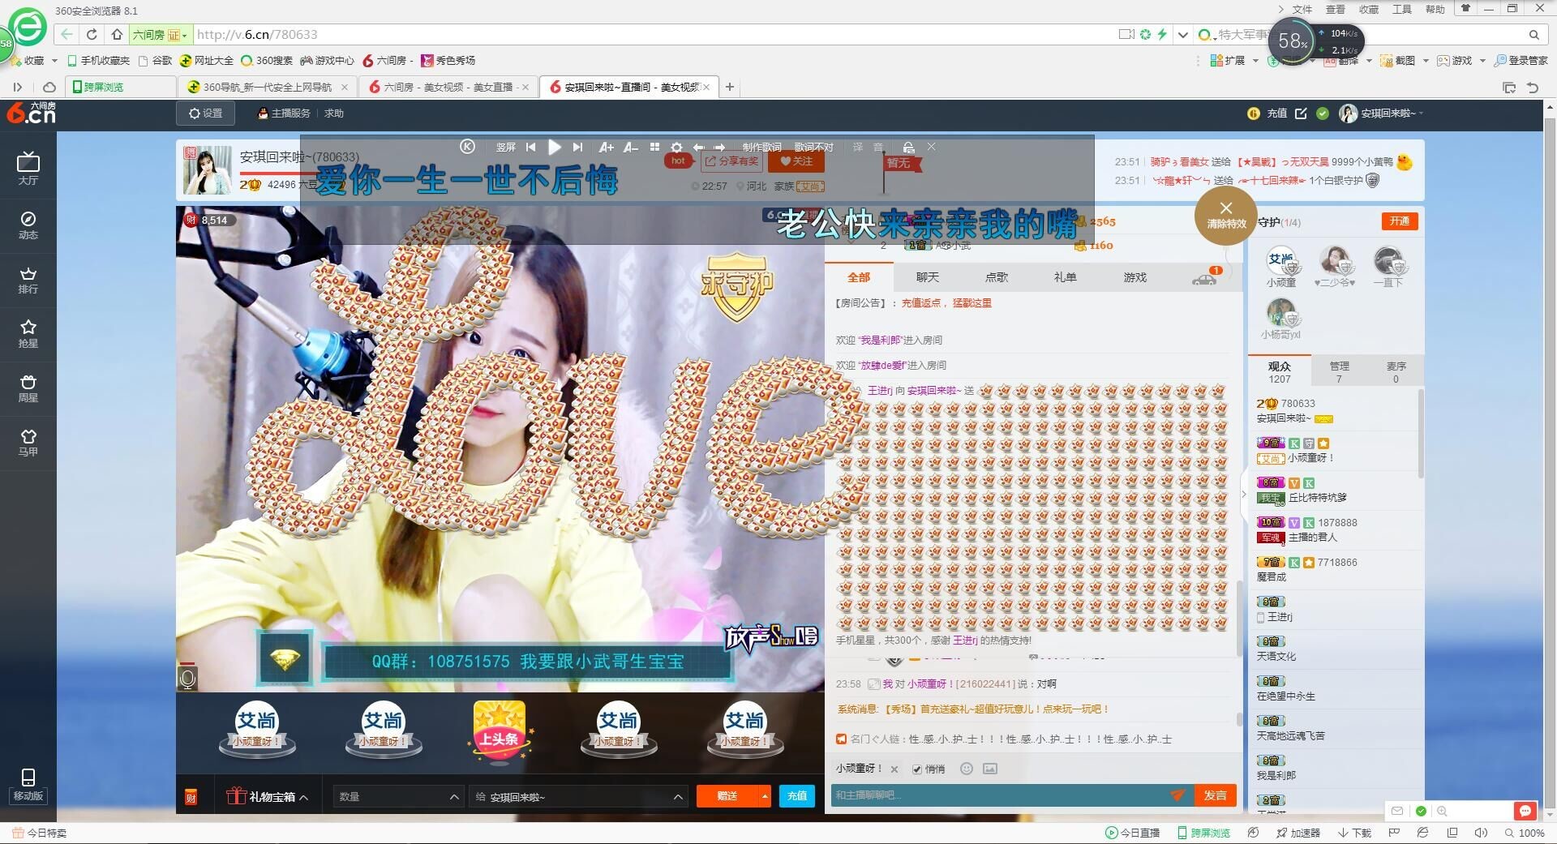Toggle the sound icon in the status bar
Screen dimensions: 1557x844
point(1481,833)
